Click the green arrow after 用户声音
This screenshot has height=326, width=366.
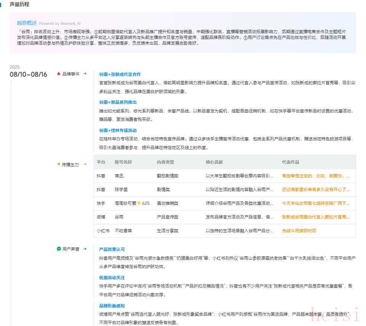pyautogui.click(x=85, y=249)
